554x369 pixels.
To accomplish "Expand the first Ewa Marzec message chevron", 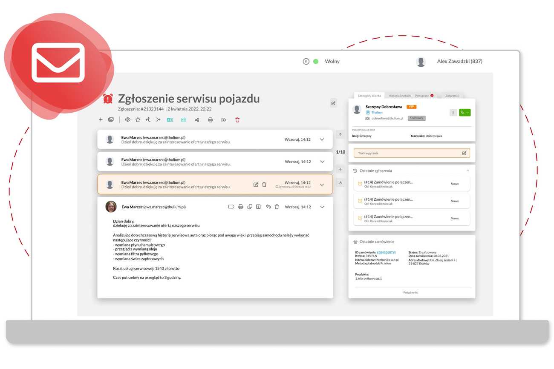I will [322, 139].
